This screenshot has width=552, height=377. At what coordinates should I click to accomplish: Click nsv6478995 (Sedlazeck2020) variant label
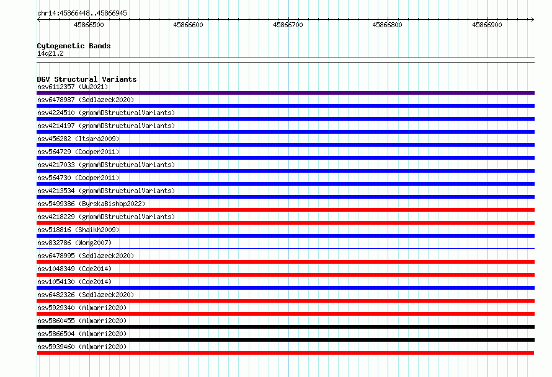86,256
